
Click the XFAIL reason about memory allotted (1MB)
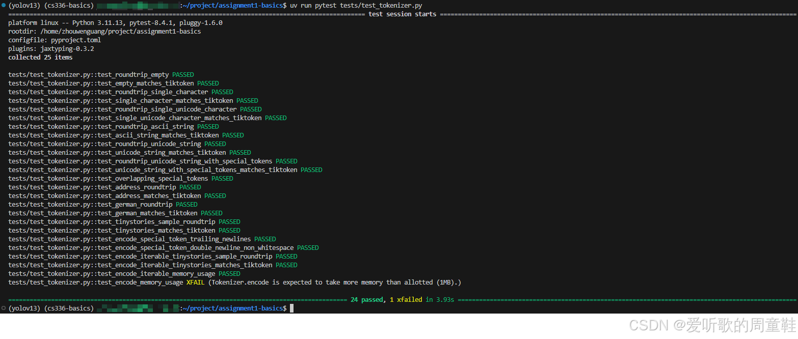[335, 282]
